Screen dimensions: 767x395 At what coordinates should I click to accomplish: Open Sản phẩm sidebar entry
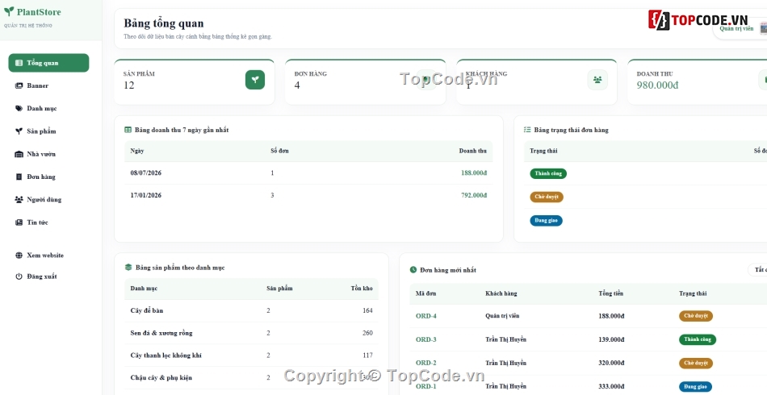[48, 131]
